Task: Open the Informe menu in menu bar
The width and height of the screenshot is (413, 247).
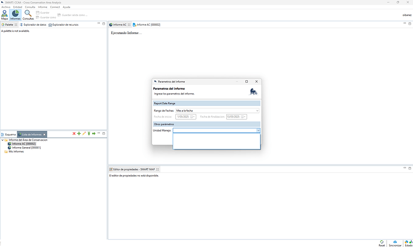Action: point(42,7)
